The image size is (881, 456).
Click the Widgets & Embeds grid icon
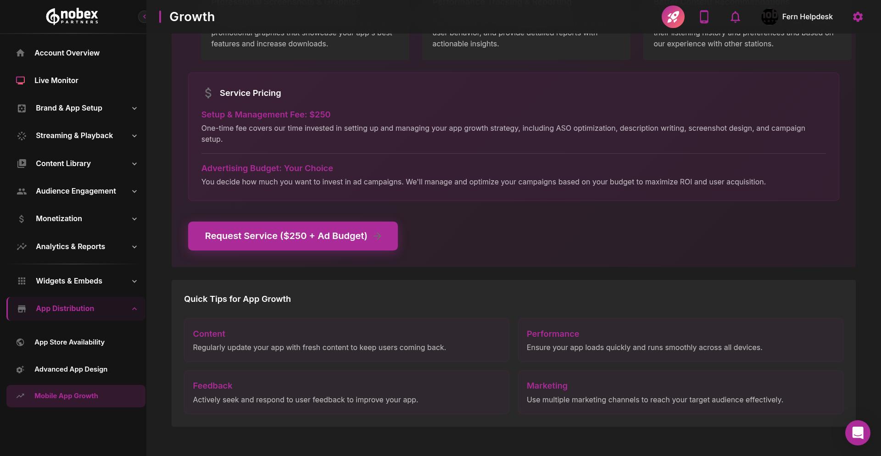point(22,281)
